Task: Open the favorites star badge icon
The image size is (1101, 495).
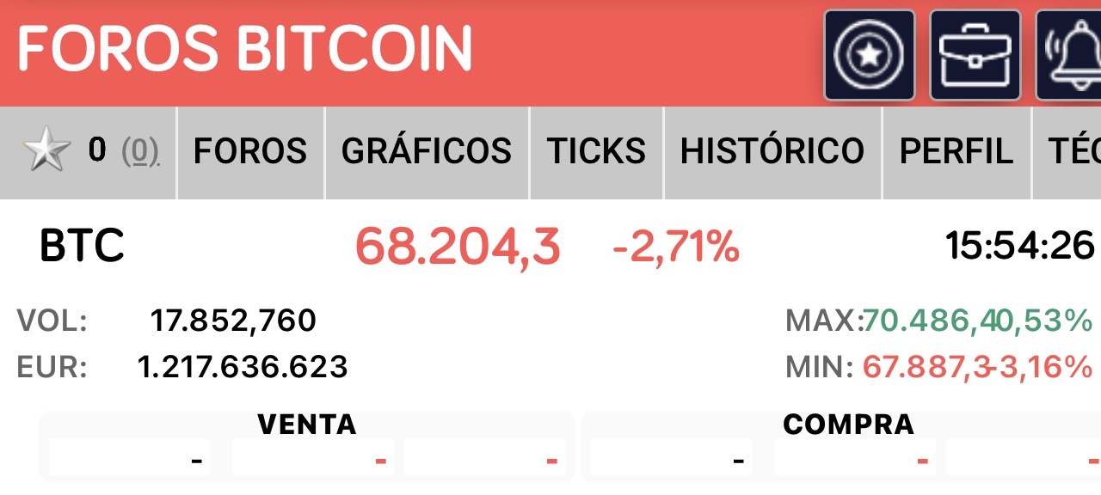Action: (870, 56)
